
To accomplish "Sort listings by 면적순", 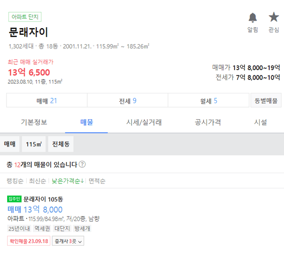I will [97, 181].
